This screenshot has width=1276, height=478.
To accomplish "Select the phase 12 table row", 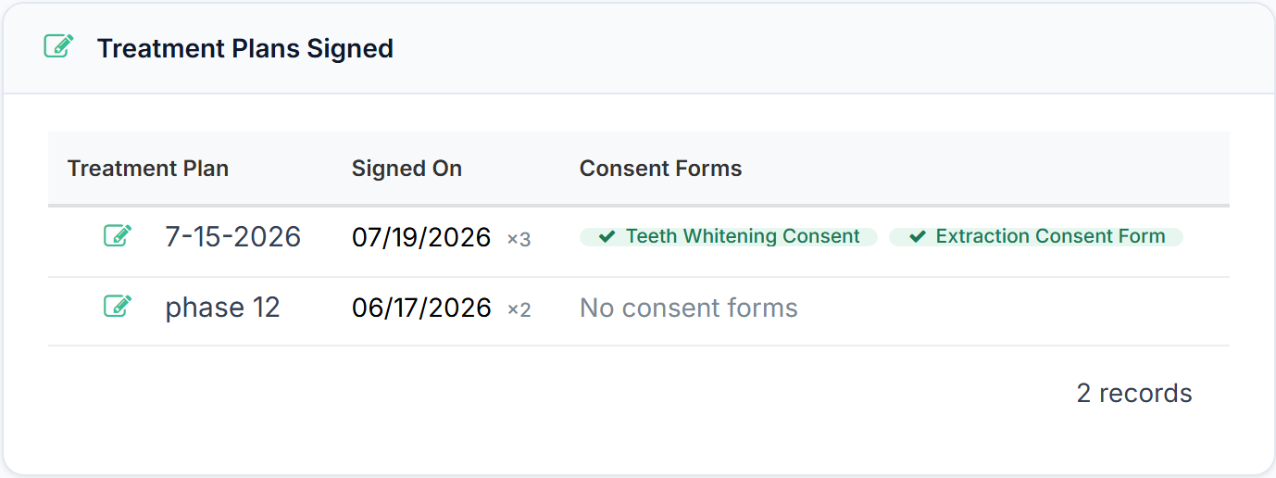I will [639, 311].
